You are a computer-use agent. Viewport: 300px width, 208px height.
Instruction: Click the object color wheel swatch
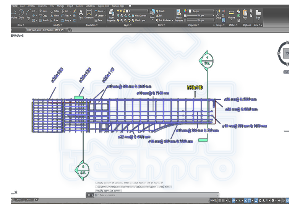tap(185, 11)
